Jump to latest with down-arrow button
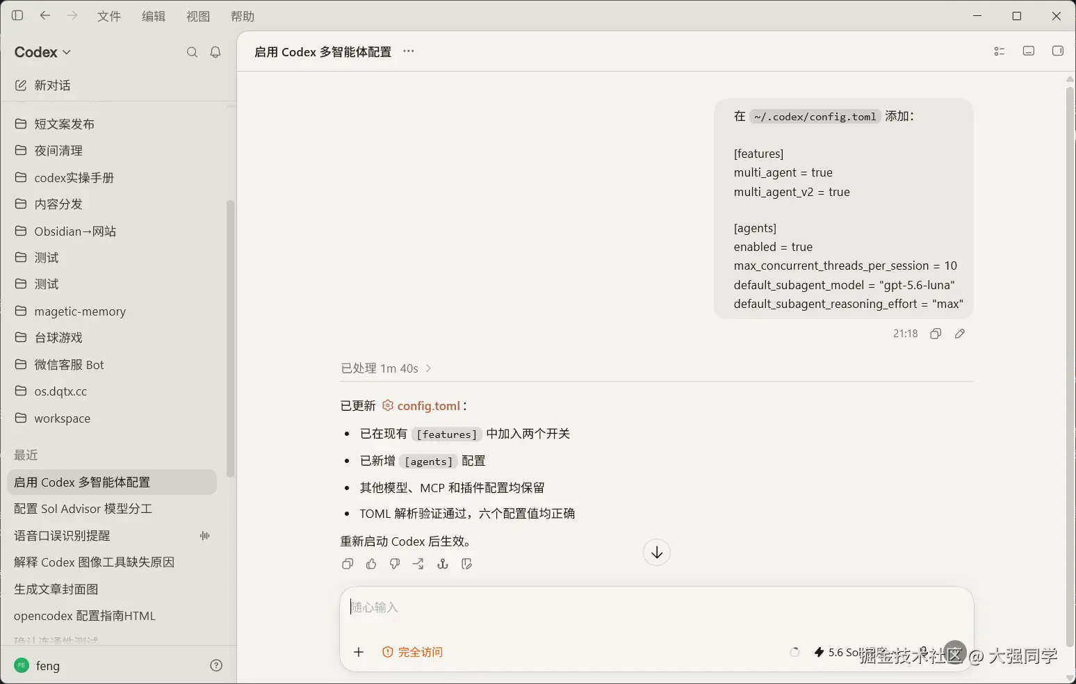Screen dimensions: 1076x684 click(x=657, y=553)
